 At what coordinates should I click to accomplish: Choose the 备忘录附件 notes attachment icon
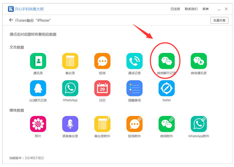pos(102,124)
